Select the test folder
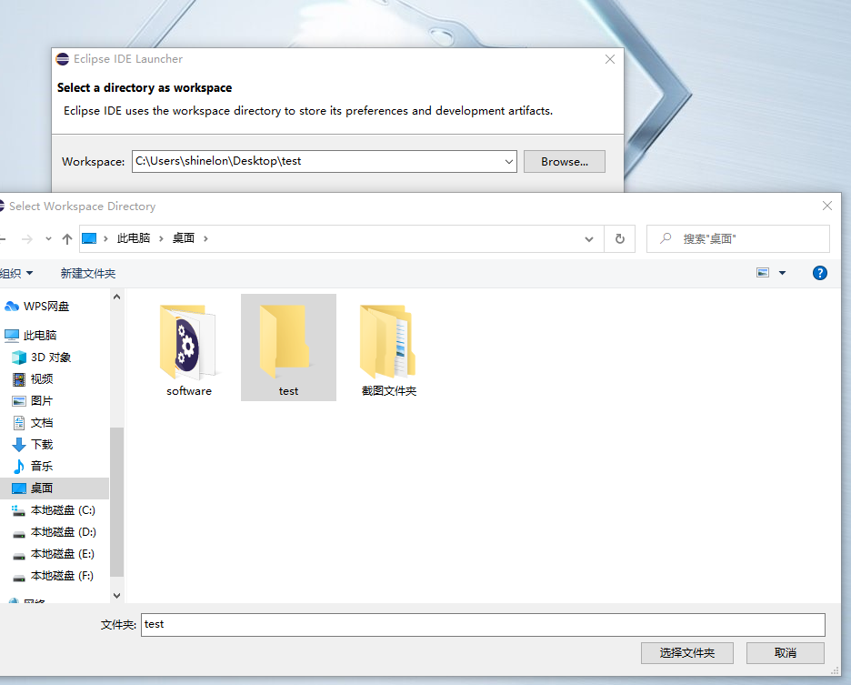 [x=288, y=348]
